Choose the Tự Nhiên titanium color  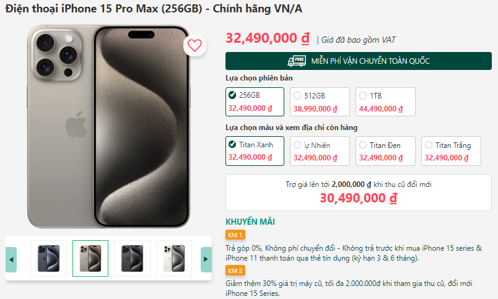320,151
